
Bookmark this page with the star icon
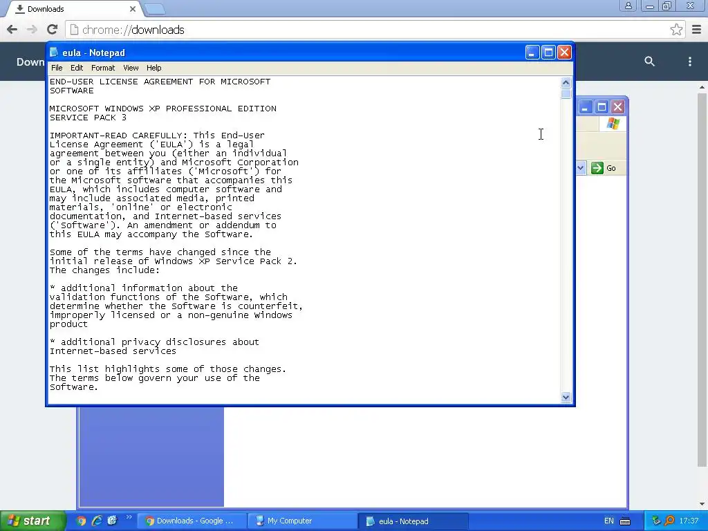(676, 30)
